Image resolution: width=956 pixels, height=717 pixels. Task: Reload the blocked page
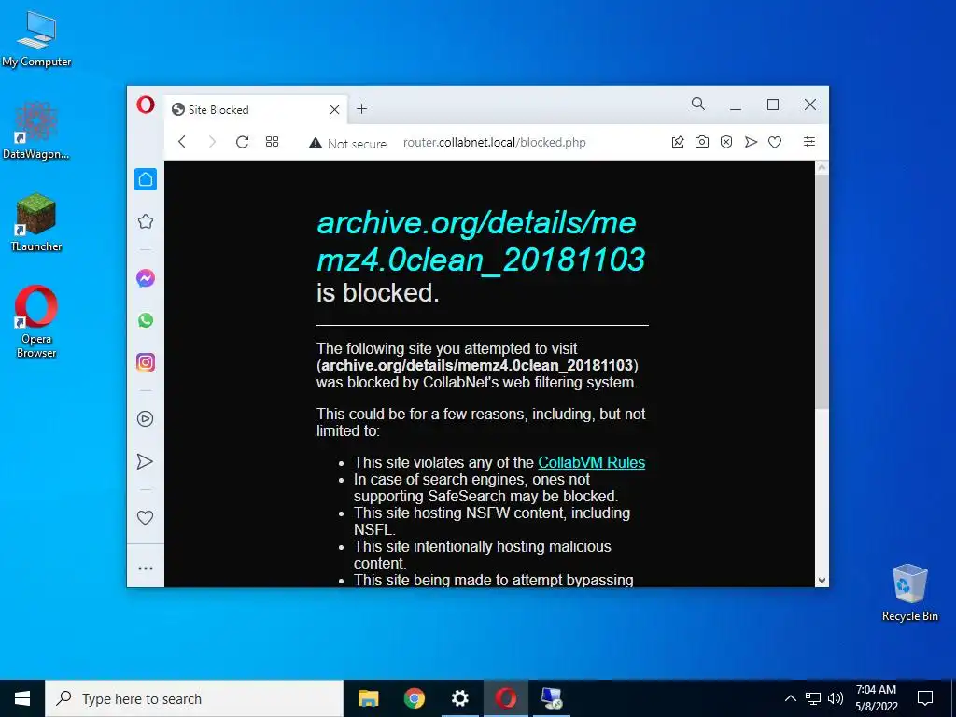[x=242, y=142]
